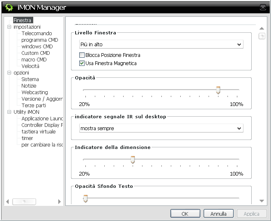
Task: Collapse the opzioni tree node
Action: 9,73
